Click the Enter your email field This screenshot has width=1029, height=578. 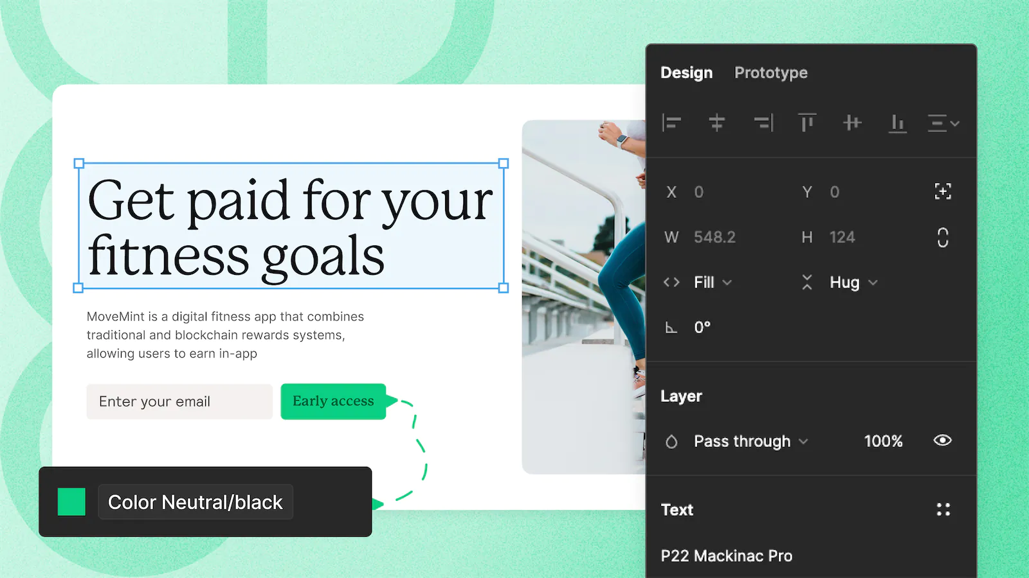(179, 401)
